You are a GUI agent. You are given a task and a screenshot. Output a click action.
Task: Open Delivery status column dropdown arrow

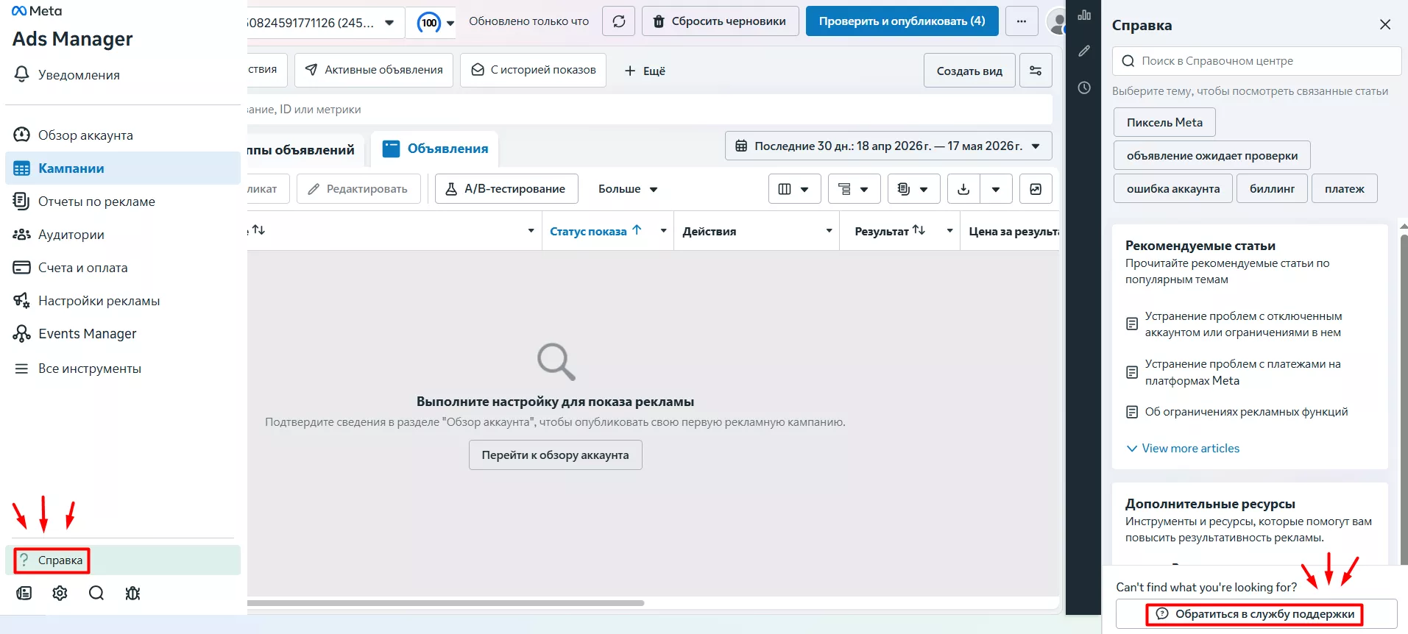click(663, 231)
